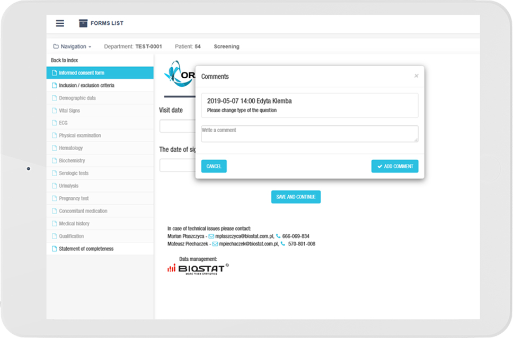Image resolution: width=513 pixels, height=338 pixels.
Task: Close the Comments dialog with X
Action: pos(416,76)
